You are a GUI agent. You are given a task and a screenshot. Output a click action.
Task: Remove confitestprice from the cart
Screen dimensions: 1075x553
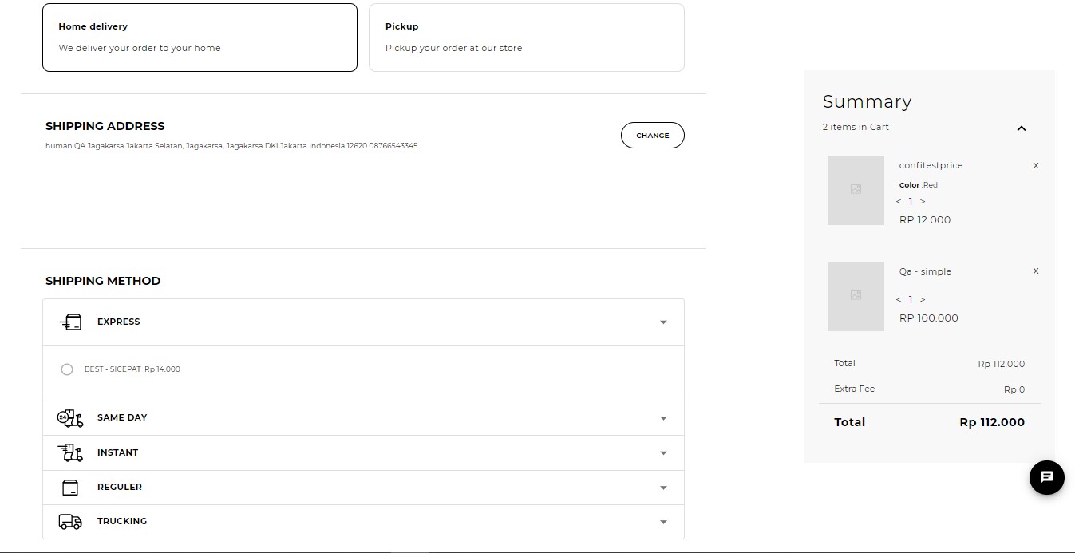point(1035,165)
